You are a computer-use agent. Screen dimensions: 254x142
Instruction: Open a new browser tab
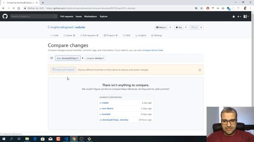click(x=43, y=3)
